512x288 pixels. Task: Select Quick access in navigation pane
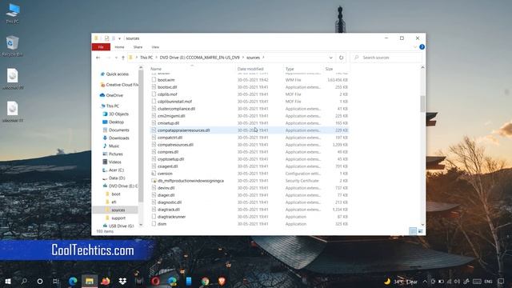point(118,74)
